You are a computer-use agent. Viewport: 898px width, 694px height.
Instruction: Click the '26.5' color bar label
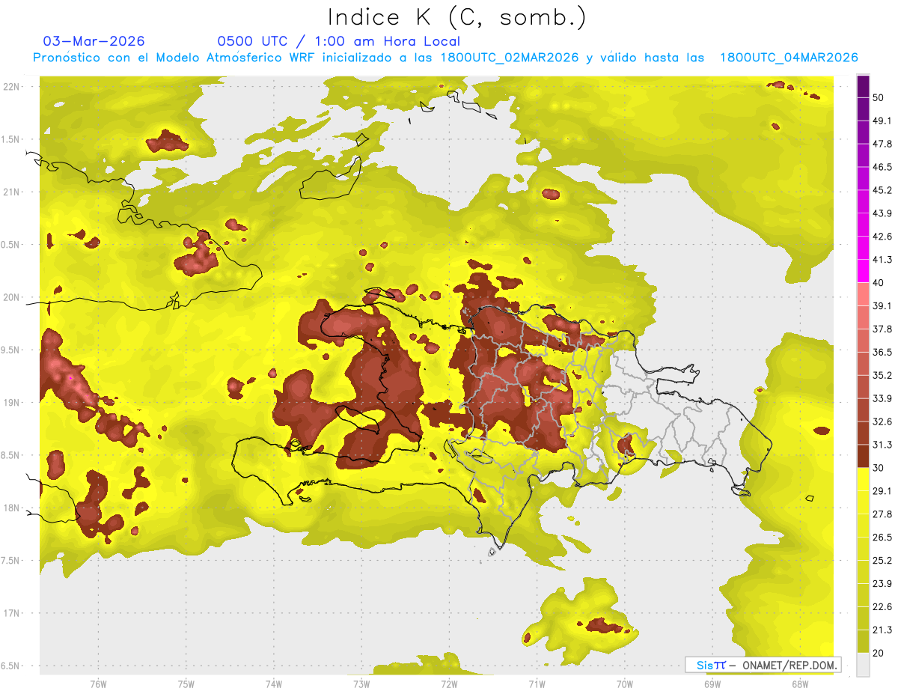[882, 538]
